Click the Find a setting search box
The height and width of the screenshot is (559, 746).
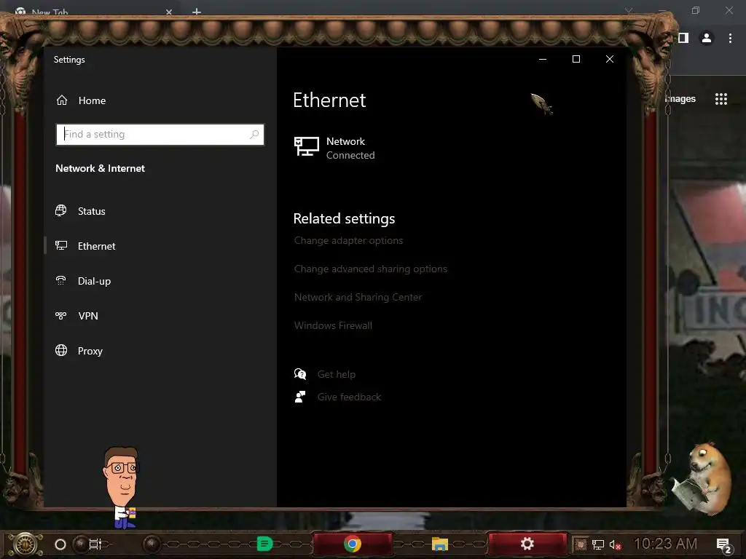point(160,135)
